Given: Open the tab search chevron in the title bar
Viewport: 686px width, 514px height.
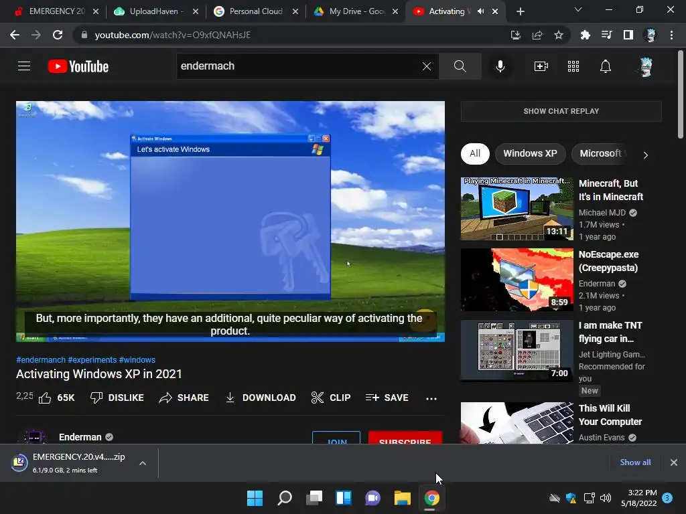Looking at the screenshot, I should tap(578, 9).
